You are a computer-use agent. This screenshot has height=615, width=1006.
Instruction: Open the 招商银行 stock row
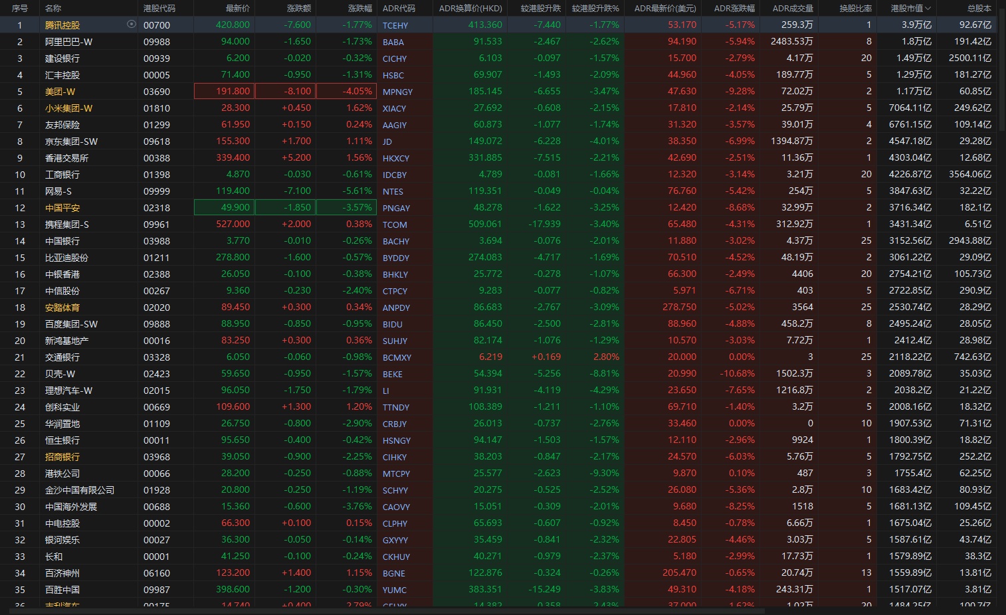click(62, 457)
